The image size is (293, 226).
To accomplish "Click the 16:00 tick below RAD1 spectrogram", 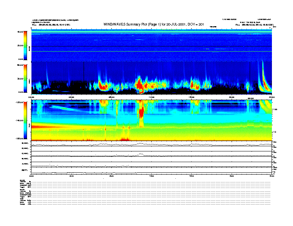I will pyautogui.click(x=192, y=97).
